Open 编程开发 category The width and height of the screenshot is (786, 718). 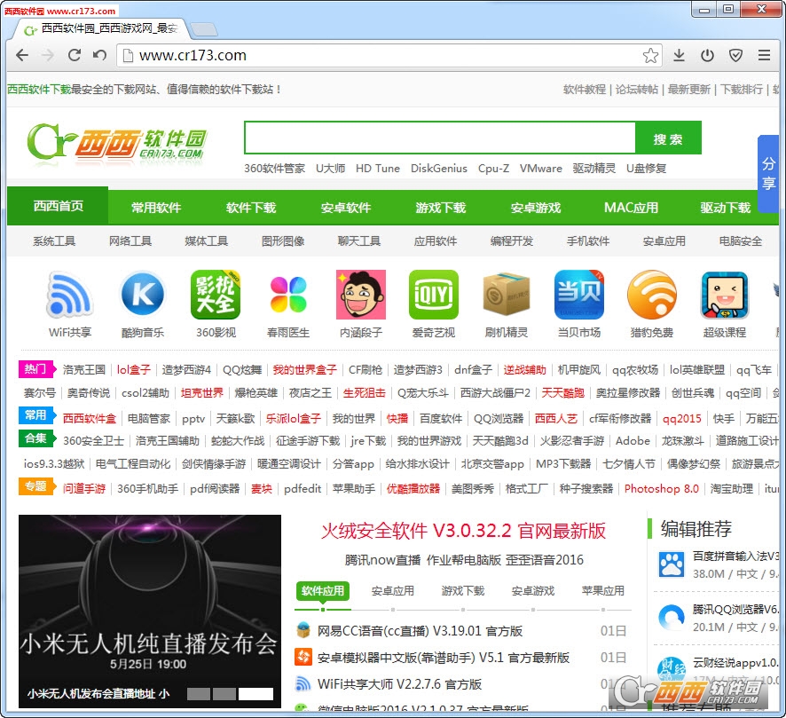coord(511,241)
